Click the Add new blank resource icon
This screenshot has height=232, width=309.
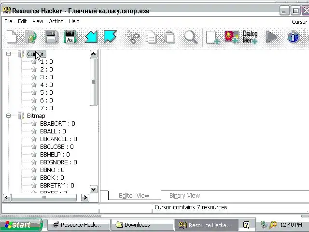pyautogui.click(x=212, y=37)
